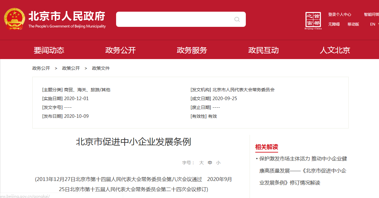The image size is (379, 198).
Task: Open the 智能问答 smart Q&A service
Action: 372,14
